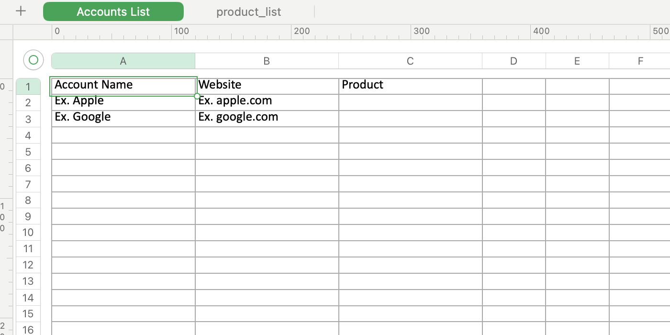The height and width of the screenshot is (335, 670).
Task: Select the Website header cell
Action: click(x=267, y=85)
